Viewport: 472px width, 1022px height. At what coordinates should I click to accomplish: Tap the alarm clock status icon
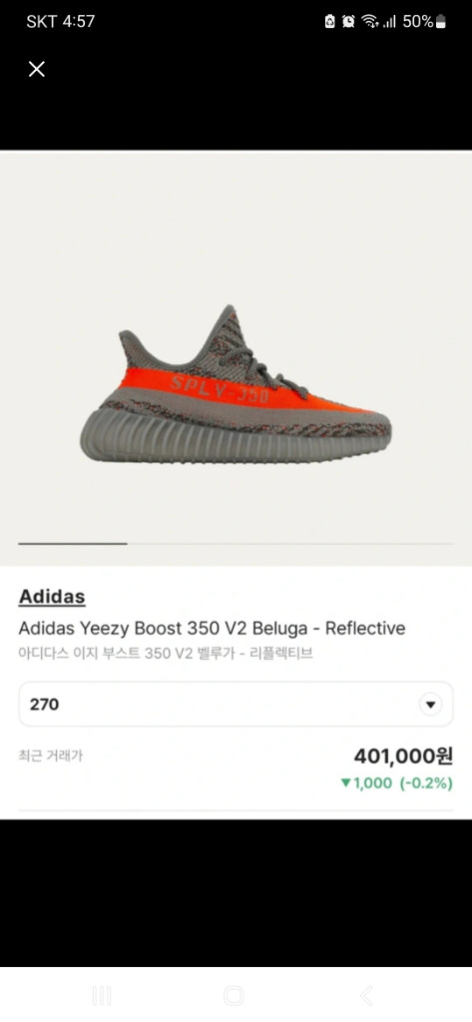coord(349,22)
